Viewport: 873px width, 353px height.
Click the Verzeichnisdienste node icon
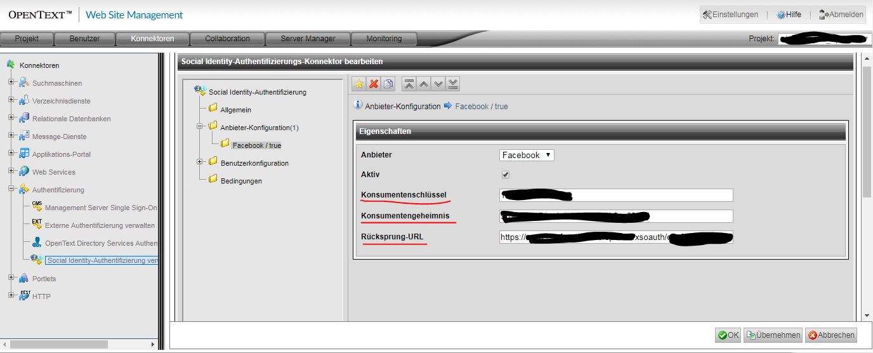point(24,100)
